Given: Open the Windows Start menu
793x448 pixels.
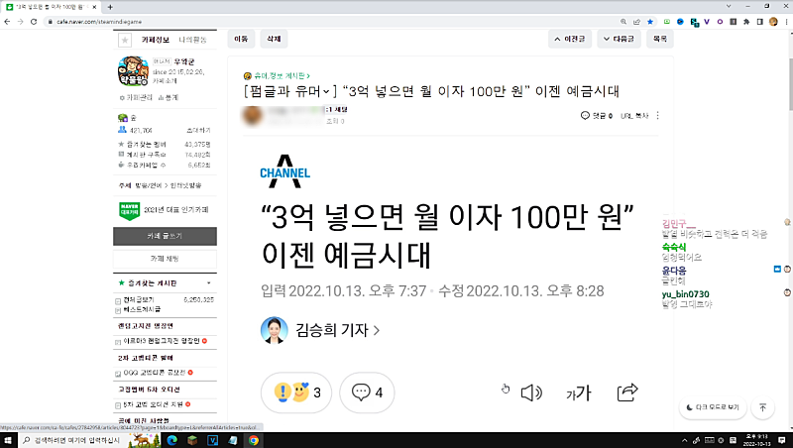Looking at the screenshot, I should click(x=8, y=440).
